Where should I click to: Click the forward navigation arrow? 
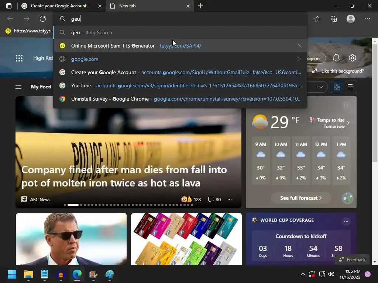coord(27,19)
